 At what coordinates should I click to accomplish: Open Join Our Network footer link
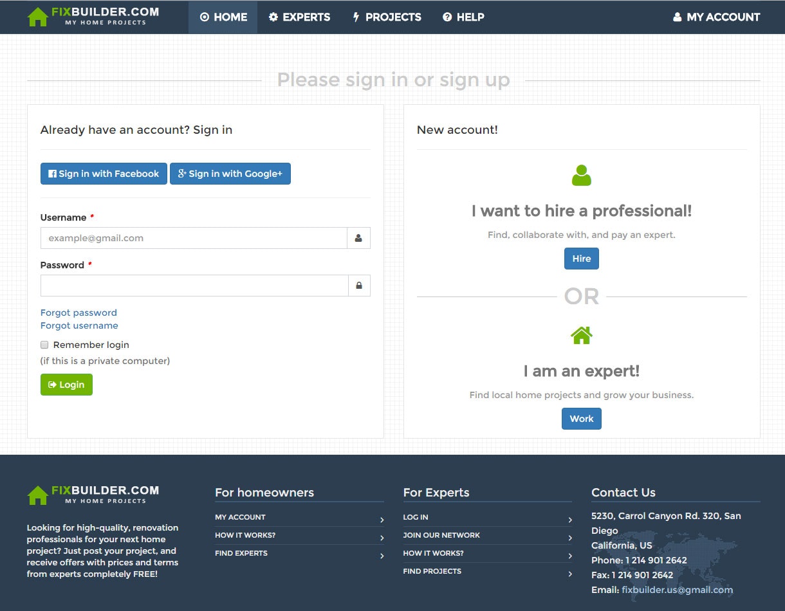[x=441, y=535]
